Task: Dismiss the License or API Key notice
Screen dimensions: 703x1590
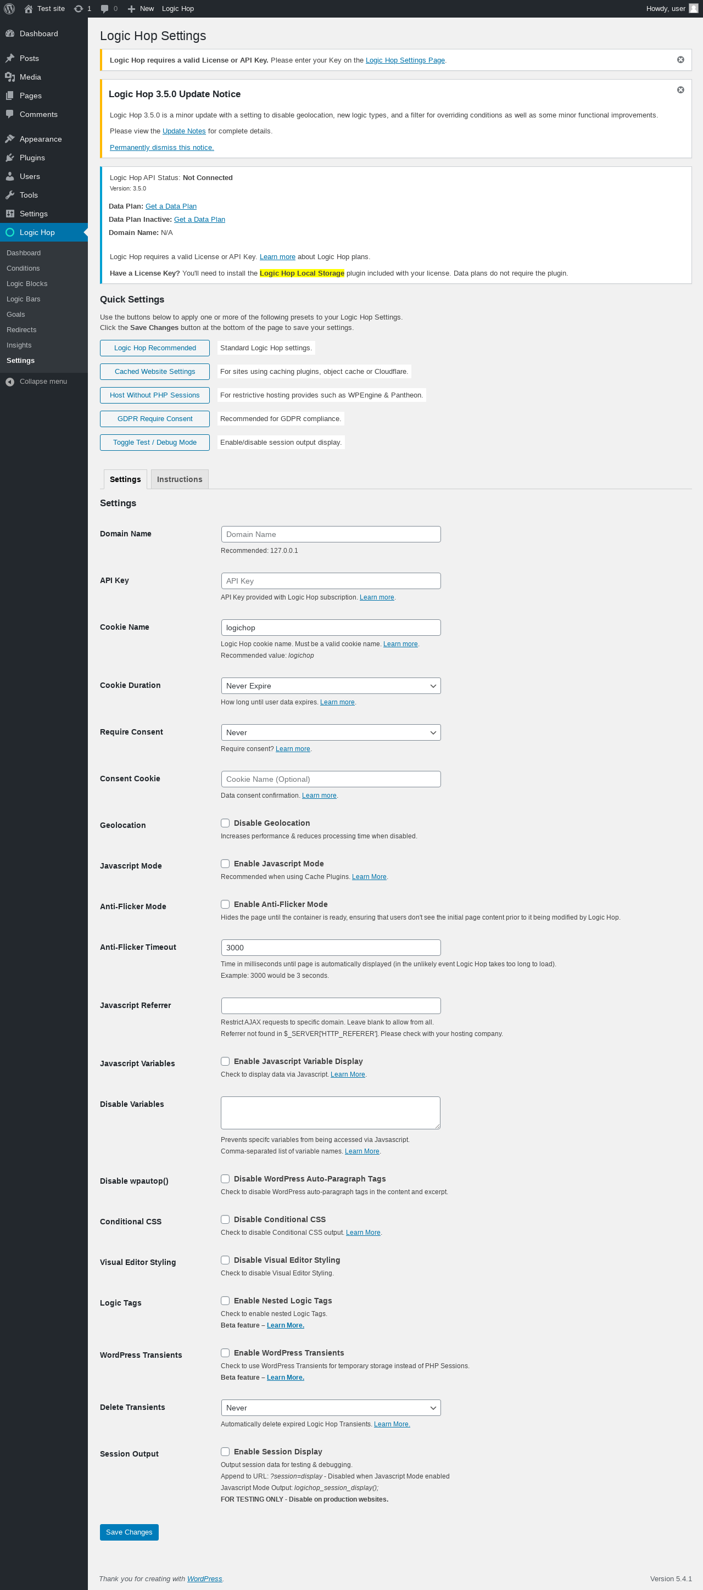Action: (x=680, y=60)
